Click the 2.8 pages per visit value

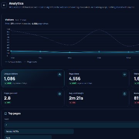point(7,98)
